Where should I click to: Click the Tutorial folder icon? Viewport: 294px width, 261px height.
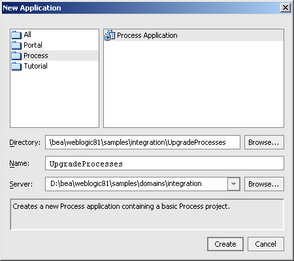[16, 66]
